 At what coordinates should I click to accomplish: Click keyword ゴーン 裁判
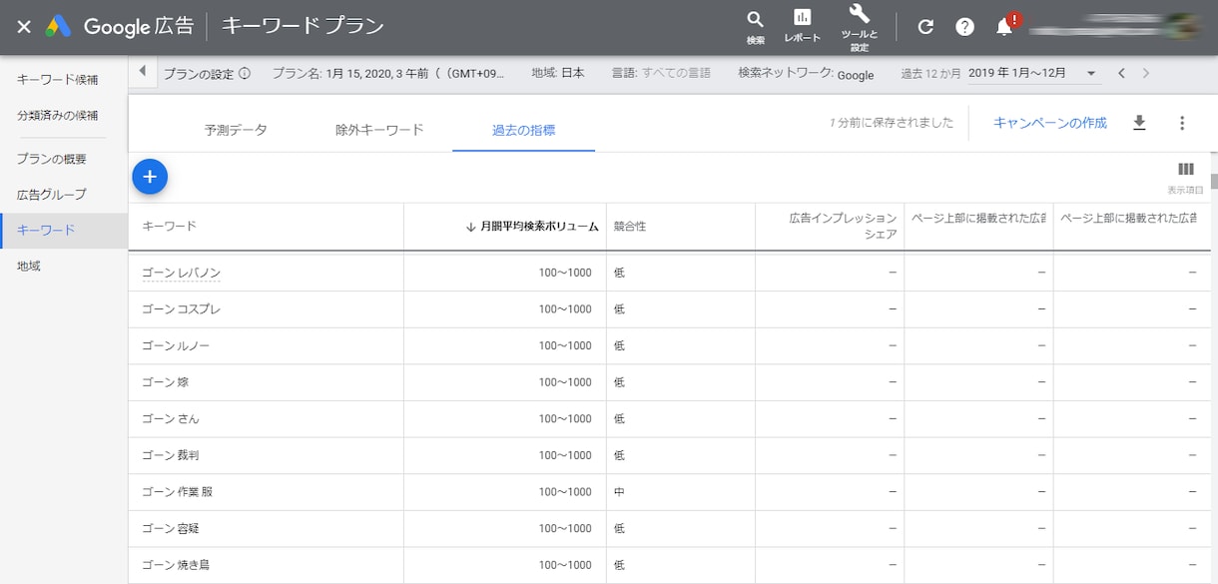pos(171,455)
